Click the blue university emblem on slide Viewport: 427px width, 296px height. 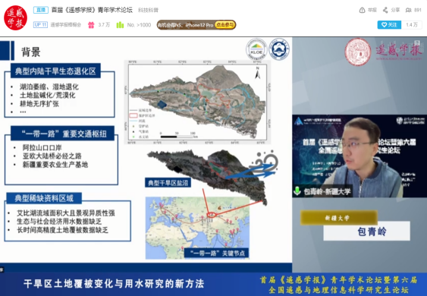point(279,49)
